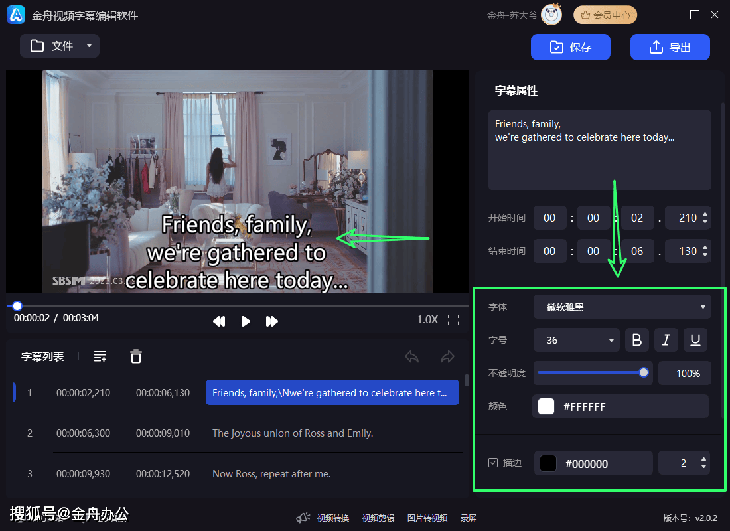The width and height of the screenshot is (730, 531).
Task: Click start time 00:00:02,210 in subtitle list
Action: [84, 393]
